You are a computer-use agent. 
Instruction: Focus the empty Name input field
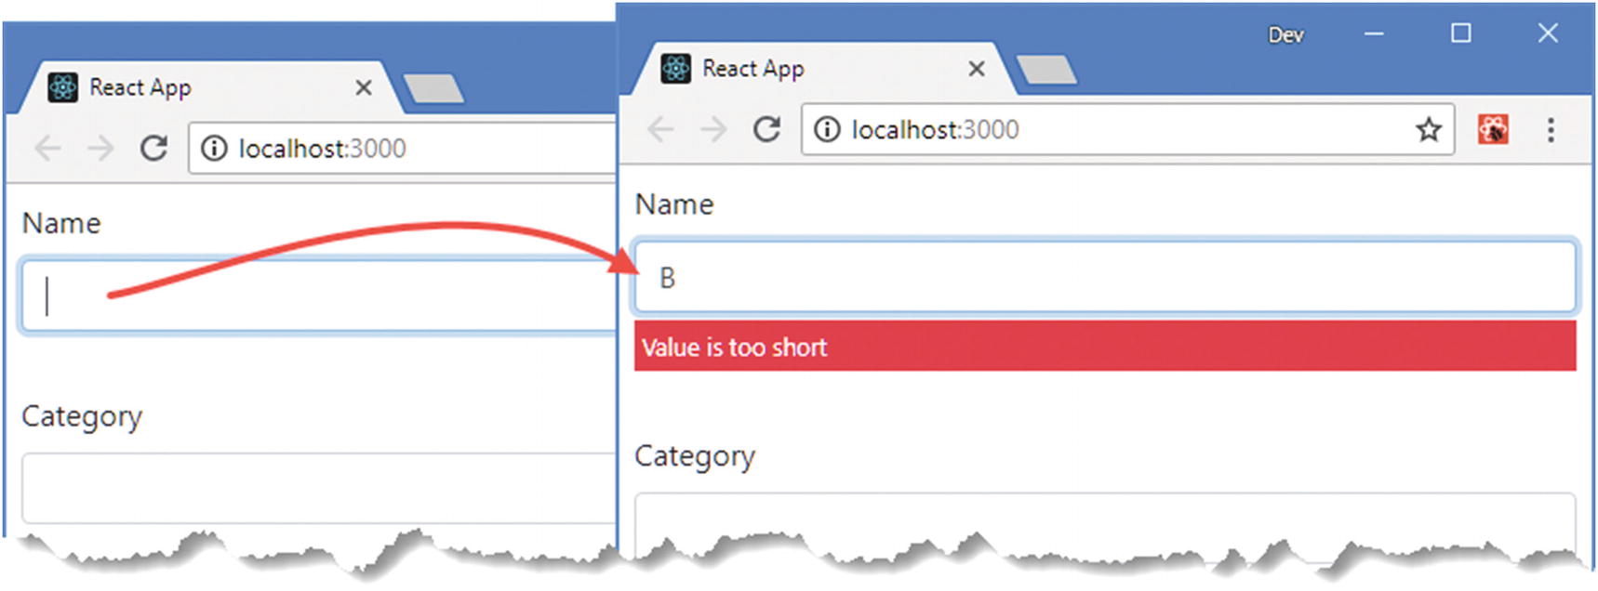(x=316, y=296)
